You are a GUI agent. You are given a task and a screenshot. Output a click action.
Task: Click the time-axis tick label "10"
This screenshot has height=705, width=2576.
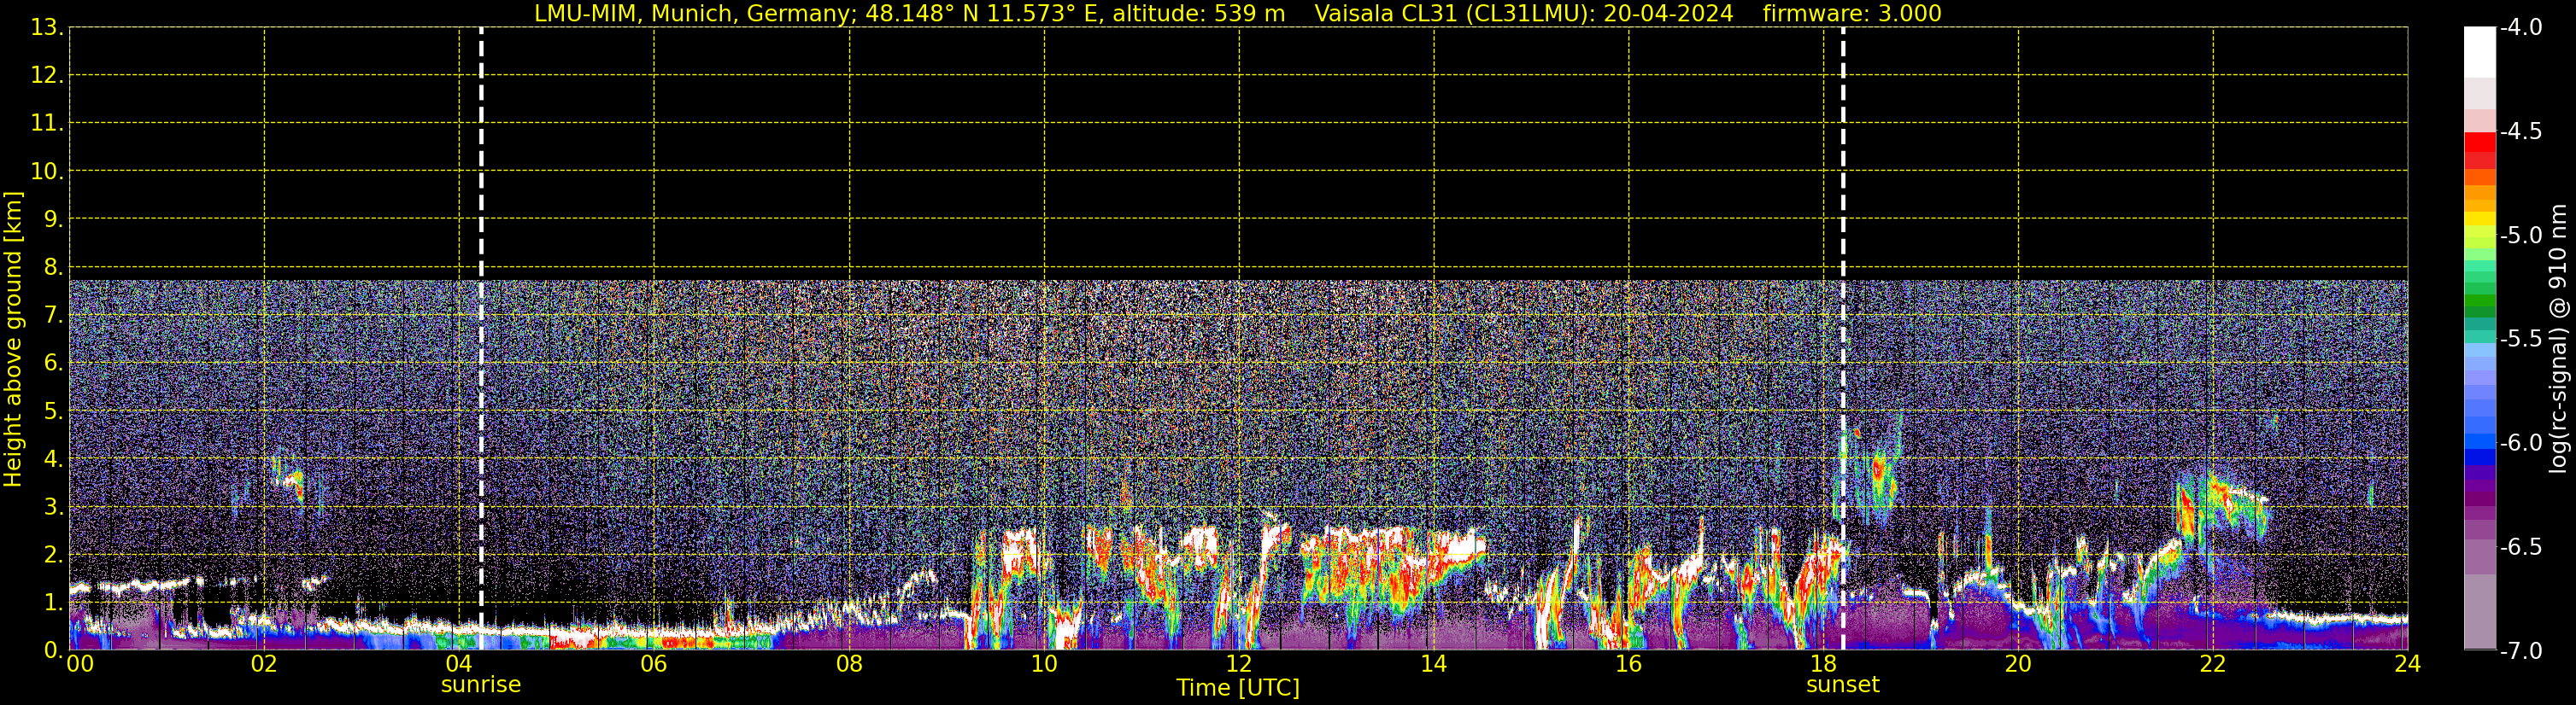pos(1044,664)
